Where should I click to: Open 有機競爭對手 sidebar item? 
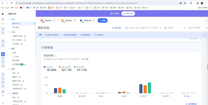[x=17, y=89]
